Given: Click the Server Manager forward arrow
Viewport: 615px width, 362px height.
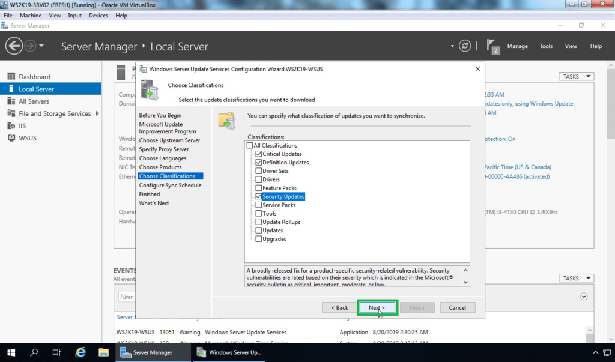Looking at the screenshot, I should 30,46.
